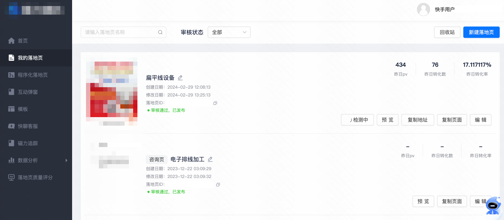The image size is (504, 220).
Task: Click the search magnifier icon
Action: click(160, 32)
